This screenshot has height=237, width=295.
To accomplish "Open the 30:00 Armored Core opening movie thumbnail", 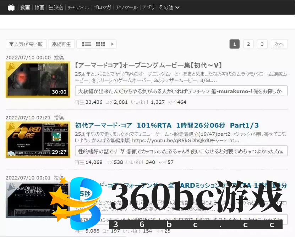I will 38,79.
